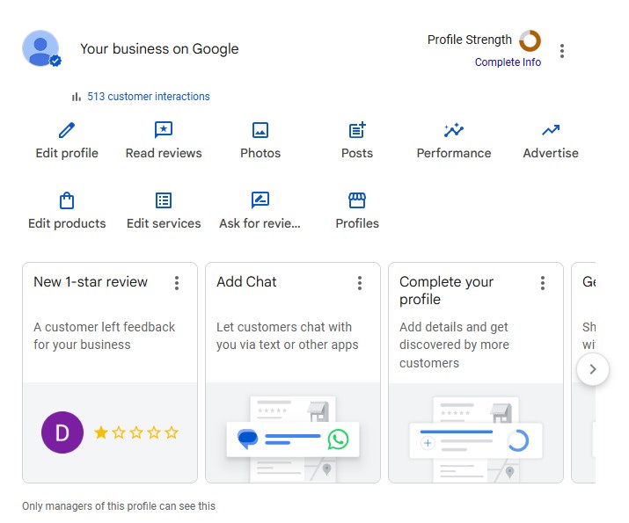Click the Profiles label
This screenshot has width=629, height=523.
(357, 223)
